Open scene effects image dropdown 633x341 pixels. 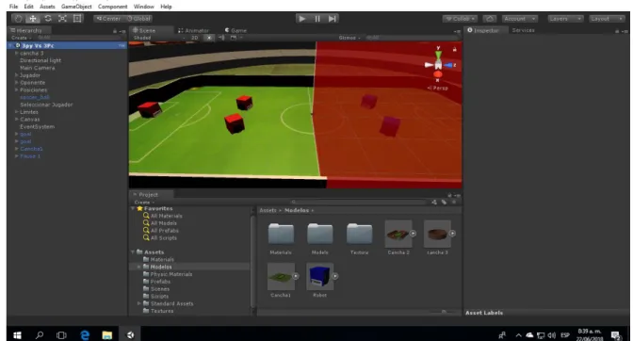click(235, 38)
